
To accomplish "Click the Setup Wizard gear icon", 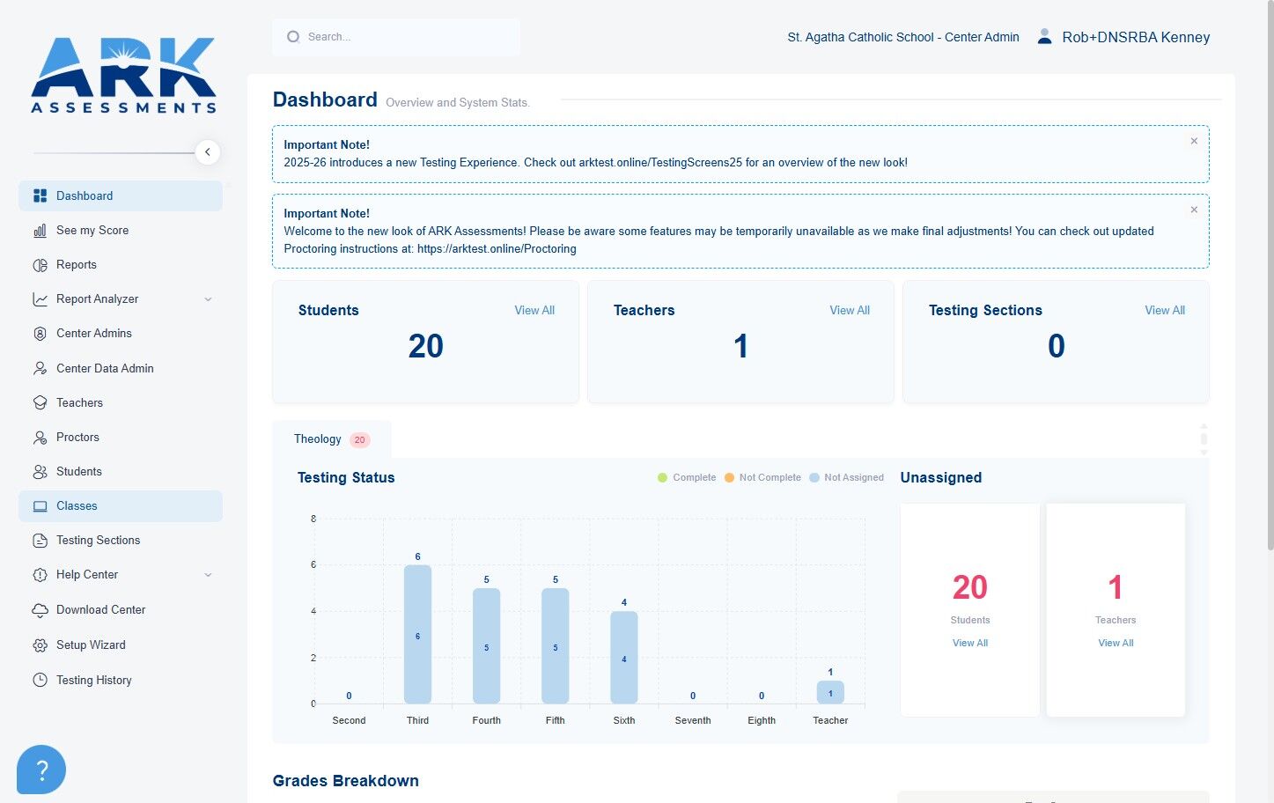I will coord(40,645).
